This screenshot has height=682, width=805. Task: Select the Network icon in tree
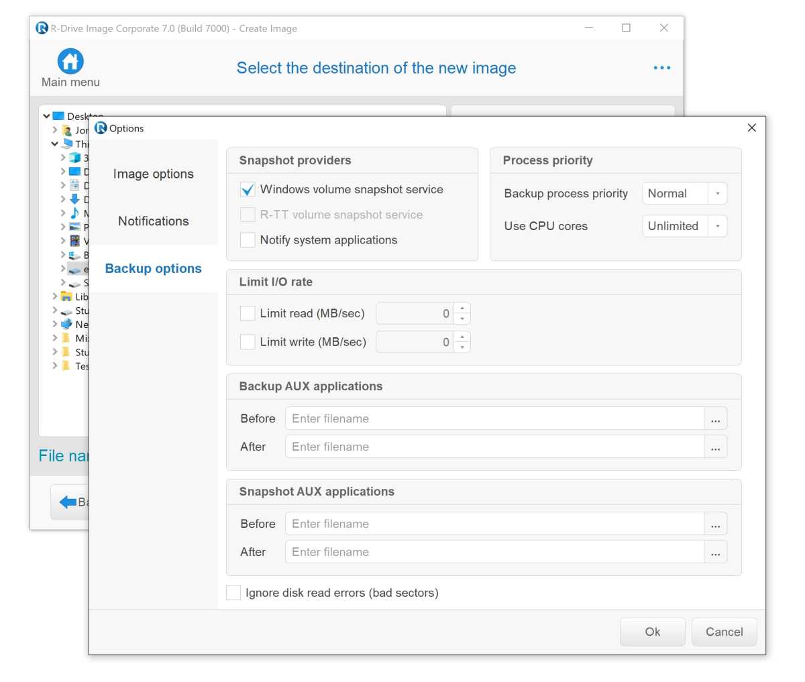click(66, 324)
